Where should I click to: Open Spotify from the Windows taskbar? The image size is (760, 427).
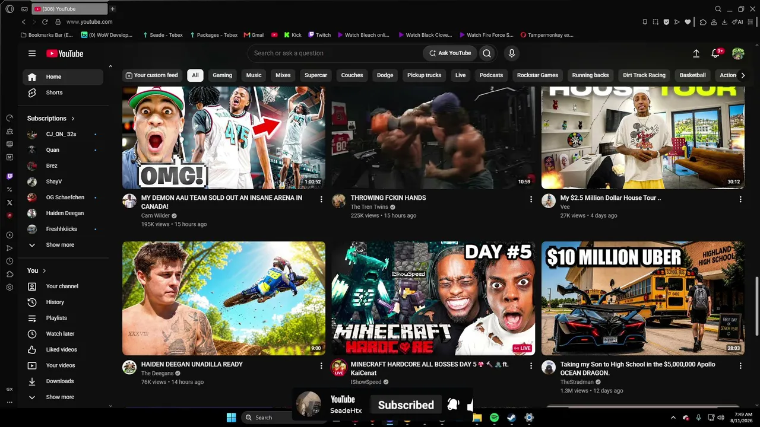click(495, 418)
